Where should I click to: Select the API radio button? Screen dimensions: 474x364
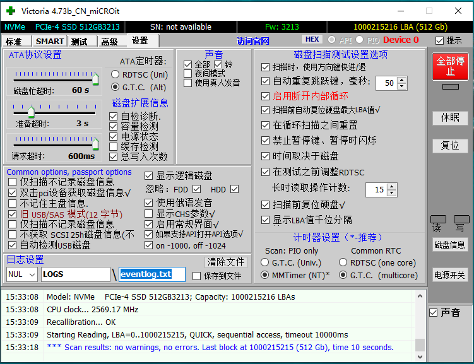(331, 40)
